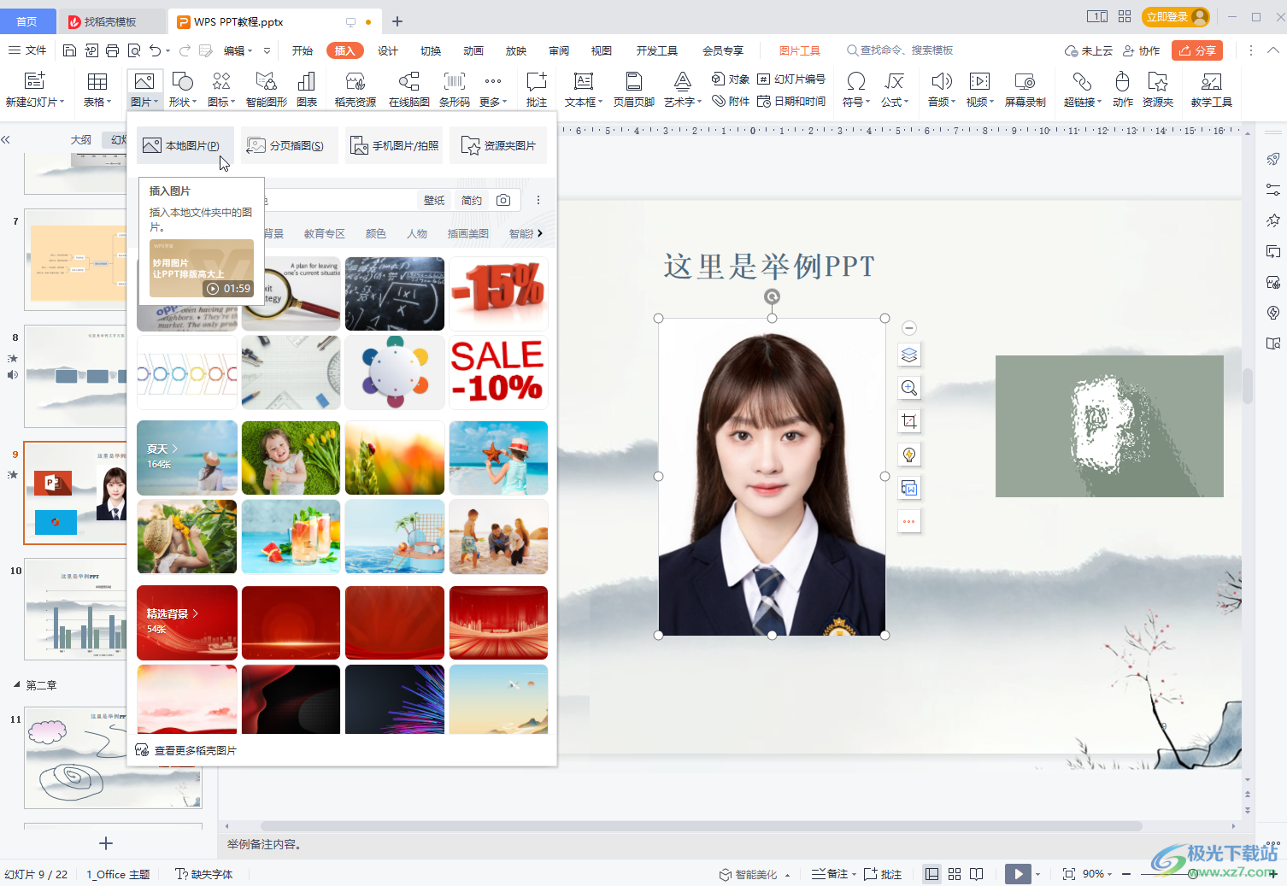Click the zoom magnifier icon beside the photo
Viewport: 1287px width, 886px height.
[909, 388]
